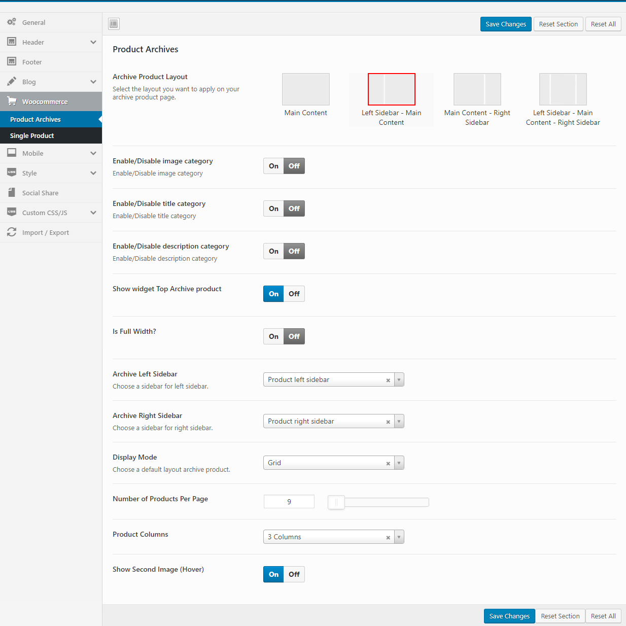
Task: Open the Archive Left Sidebar dropdown
Action: 399,379
